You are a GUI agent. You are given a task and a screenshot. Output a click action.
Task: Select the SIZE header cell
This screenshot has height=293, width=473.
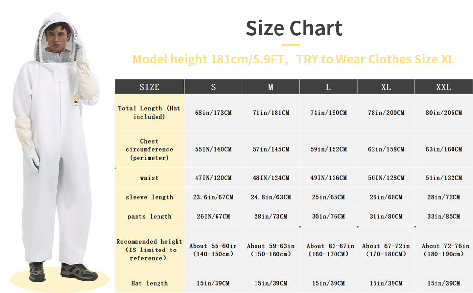[x=149, y=87]
